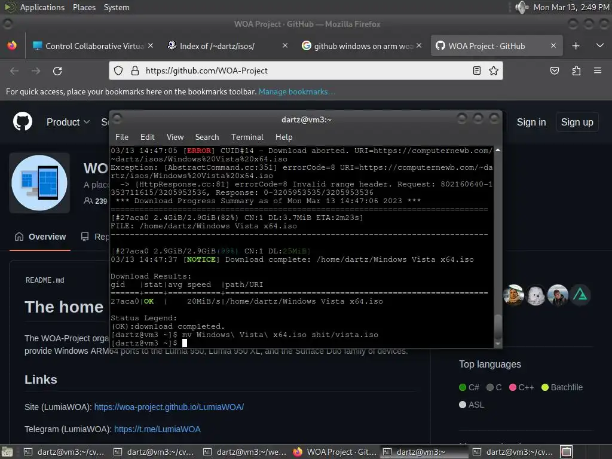The height and width of the screenshot is (459, 612).
Task: Switch to dartz@vm3:~/we... taskbar window
Action: [245, 452]
